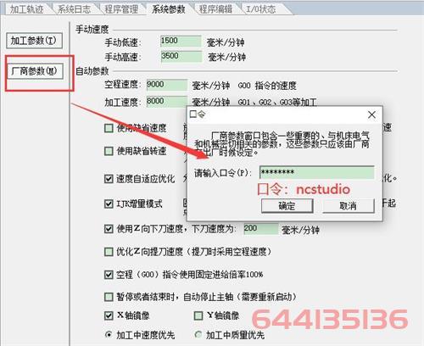
Task: Open the 程序管理 tab
Action: point(121,9)
